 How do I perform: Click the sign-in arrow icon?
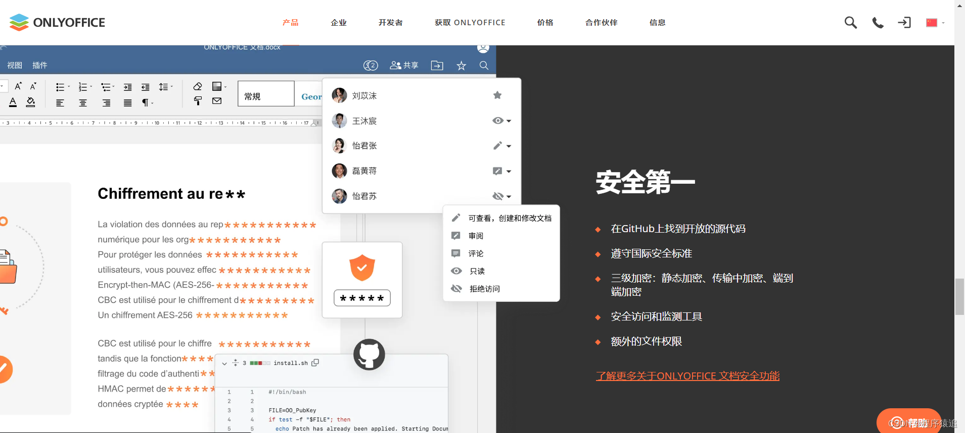click(904, 22)
